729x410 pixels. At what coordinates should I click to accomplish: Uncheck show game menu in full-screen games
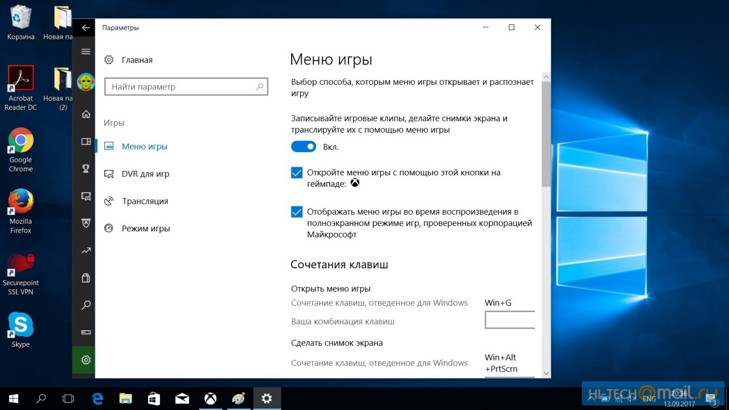click(297, 212)
